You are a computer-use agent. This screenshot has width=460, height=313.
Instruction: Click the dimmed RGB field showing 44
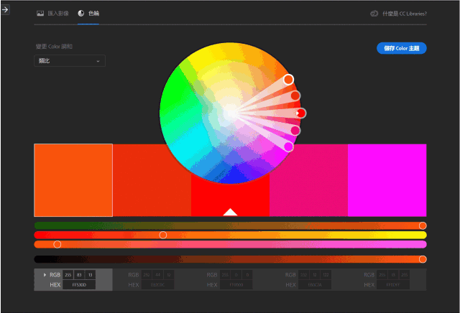point(157,275)
